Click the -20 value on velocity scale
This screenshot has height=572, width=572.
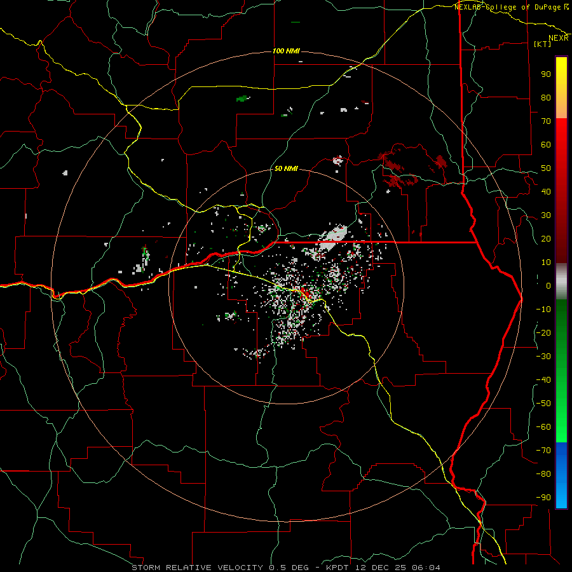[543, 332]
